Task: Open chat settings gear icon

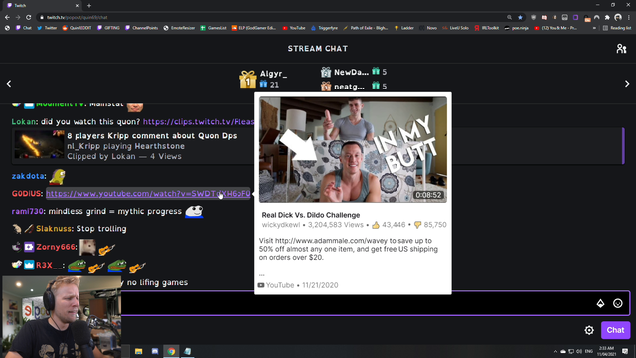Action: tap(589, 330)
